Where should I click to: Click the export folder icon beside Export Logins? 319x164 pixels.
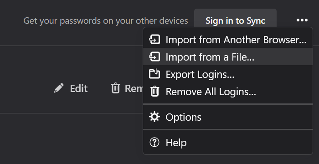pos(154,74)
